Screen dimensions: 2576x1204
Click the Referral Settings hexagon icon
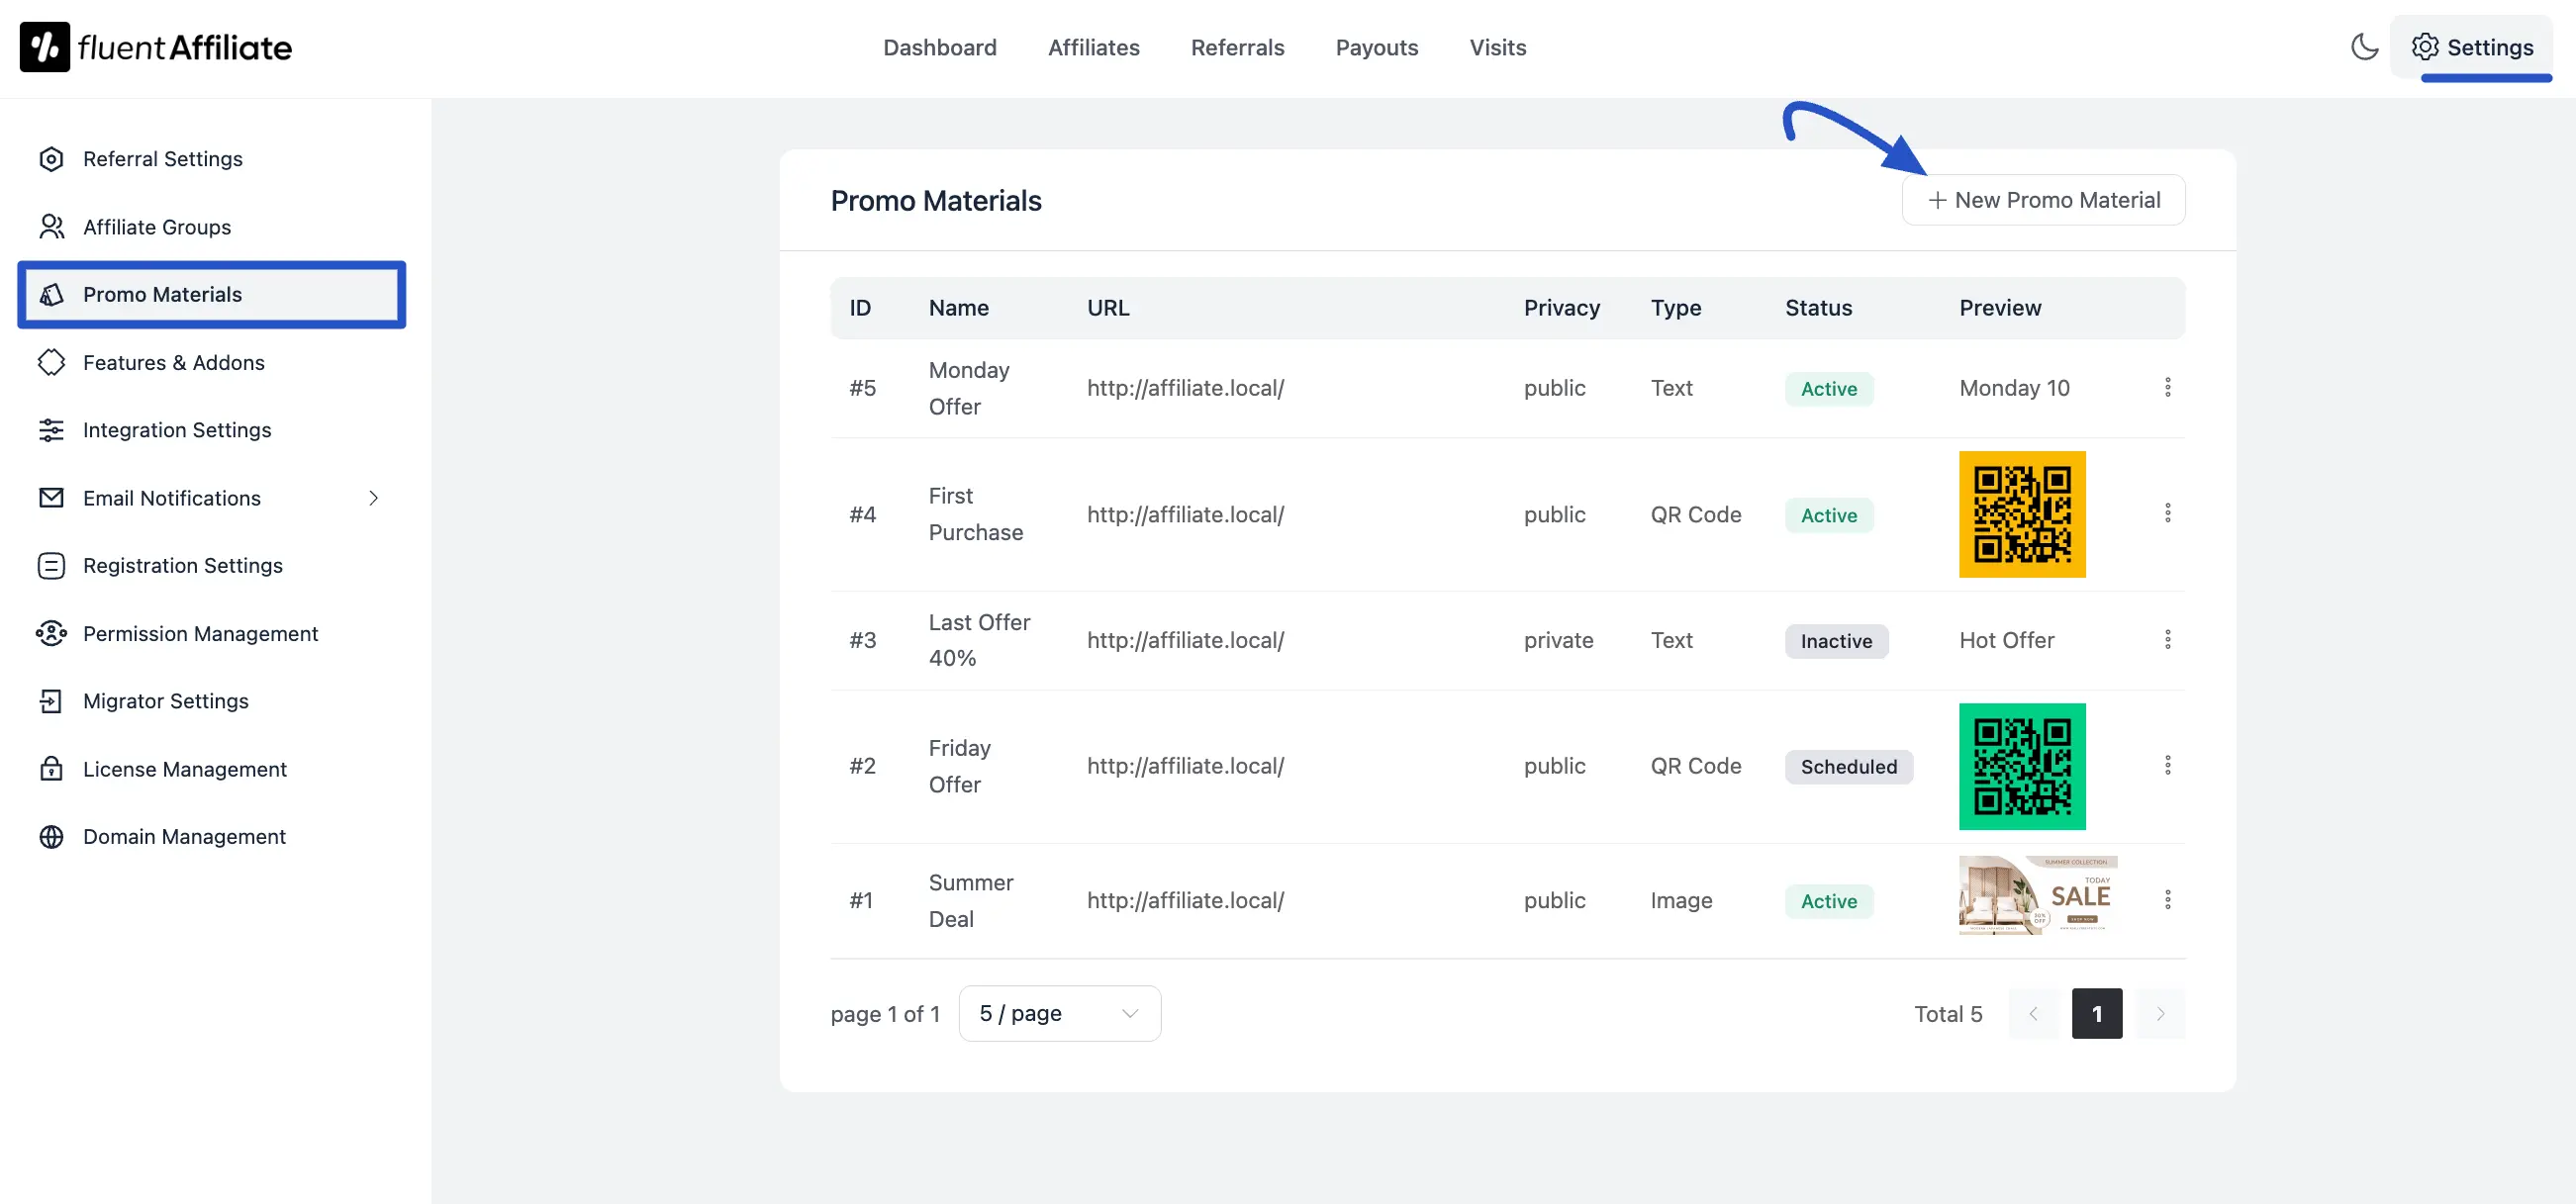tap(51, 159)
